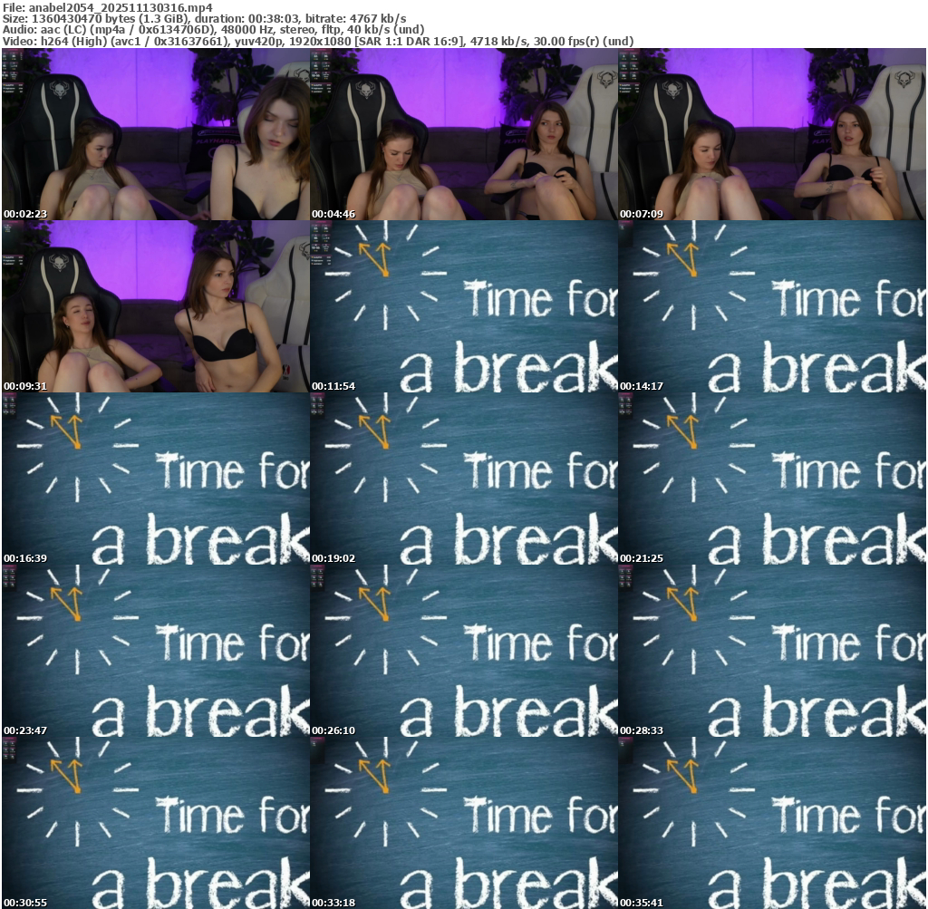The height and width of the screenshot is (909, 928).
Task: Choose the frame stamped 00:33:18
Action: (x=464, y=823)
